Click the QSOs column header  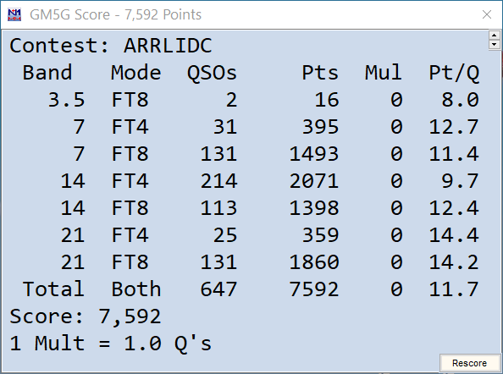(x=212, y=73)
